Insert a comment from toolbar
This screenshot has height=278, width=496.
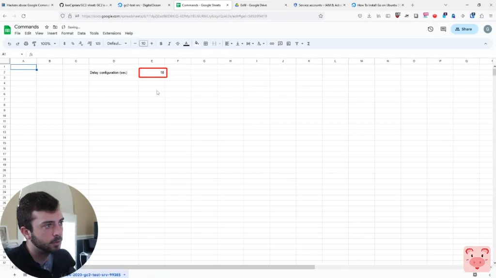pyautogui.click(x=280, y=44)
